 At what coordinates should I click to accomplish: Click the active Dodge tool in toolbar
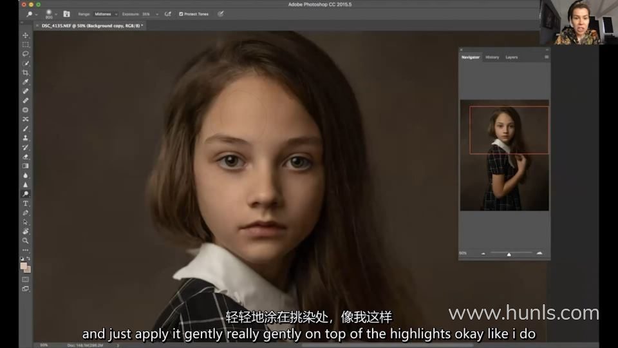point(26,194)
